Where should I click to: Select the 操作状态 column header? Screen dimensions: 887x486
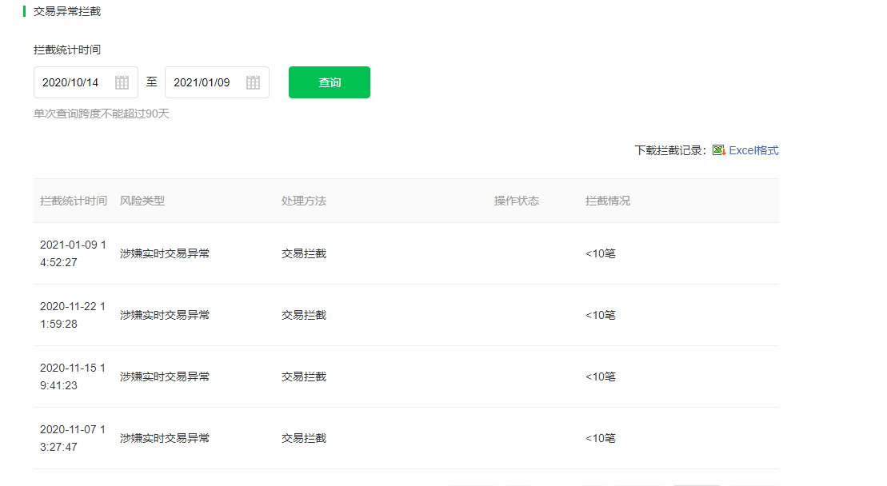click(x=517, y=201)
